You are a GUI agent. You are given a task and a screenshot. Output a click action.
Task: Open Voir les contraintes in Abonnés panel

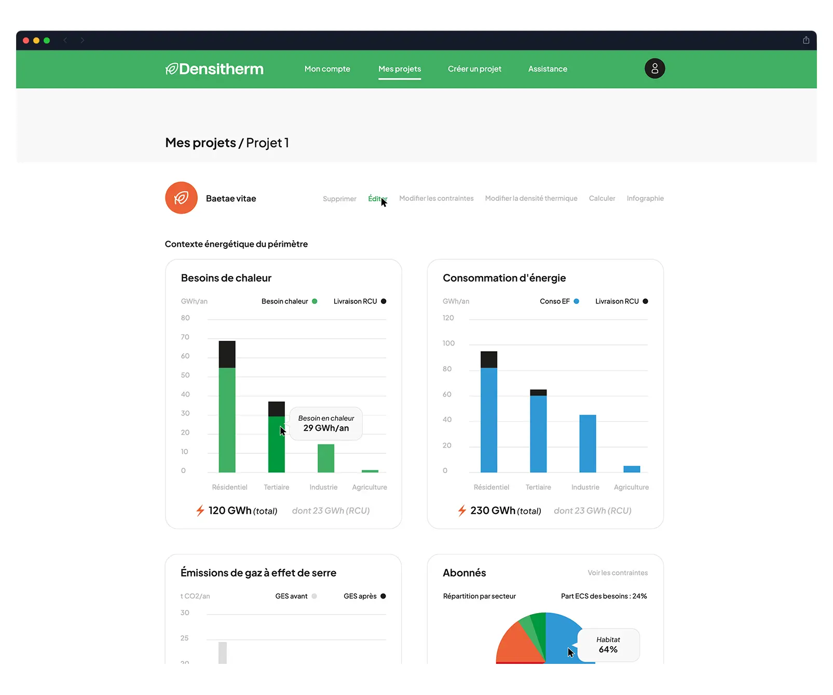point(617,573)
